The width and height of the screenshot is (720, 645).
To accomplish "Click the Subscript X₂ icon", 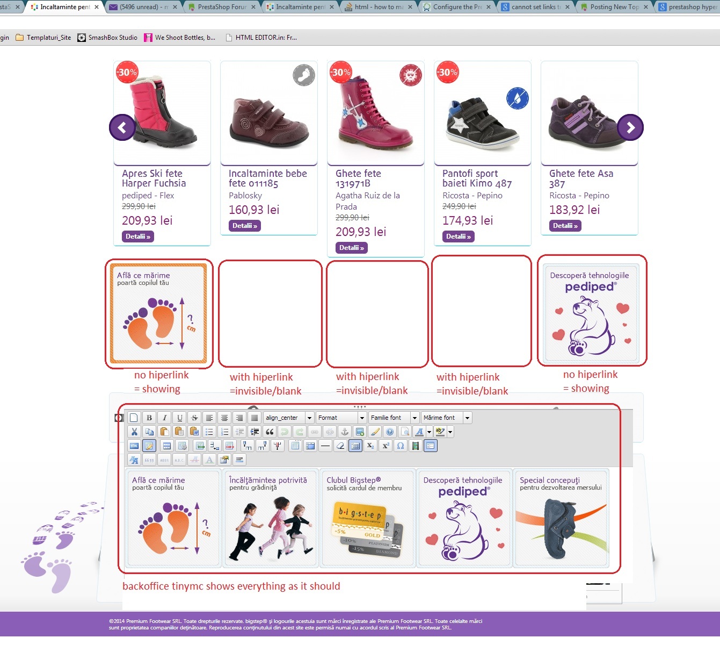I will pyautogui.click(x=370, y=446).
